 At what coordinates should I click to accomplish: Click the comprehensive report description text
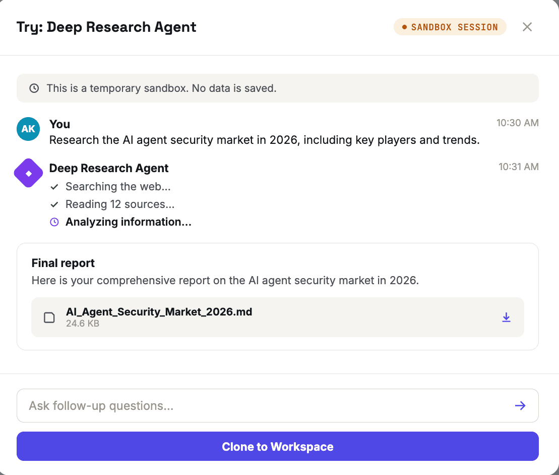click(225, 280)
